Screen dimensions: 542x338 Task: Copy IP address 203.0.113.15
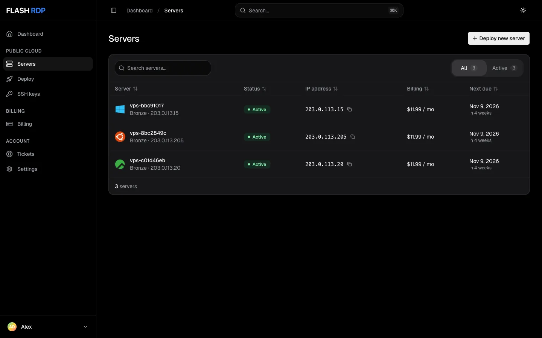(x=350, y=109)
